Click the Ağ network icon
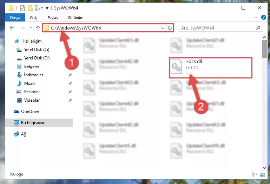The image size is (270, 184). pyautogui.click(x=17, y=134)
